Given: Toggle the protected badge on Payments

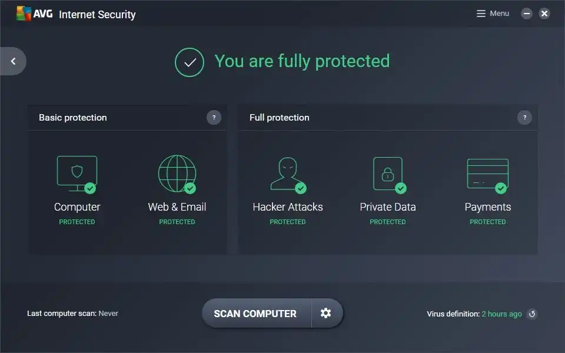Looking at the screenshot, I should (501, 188).
